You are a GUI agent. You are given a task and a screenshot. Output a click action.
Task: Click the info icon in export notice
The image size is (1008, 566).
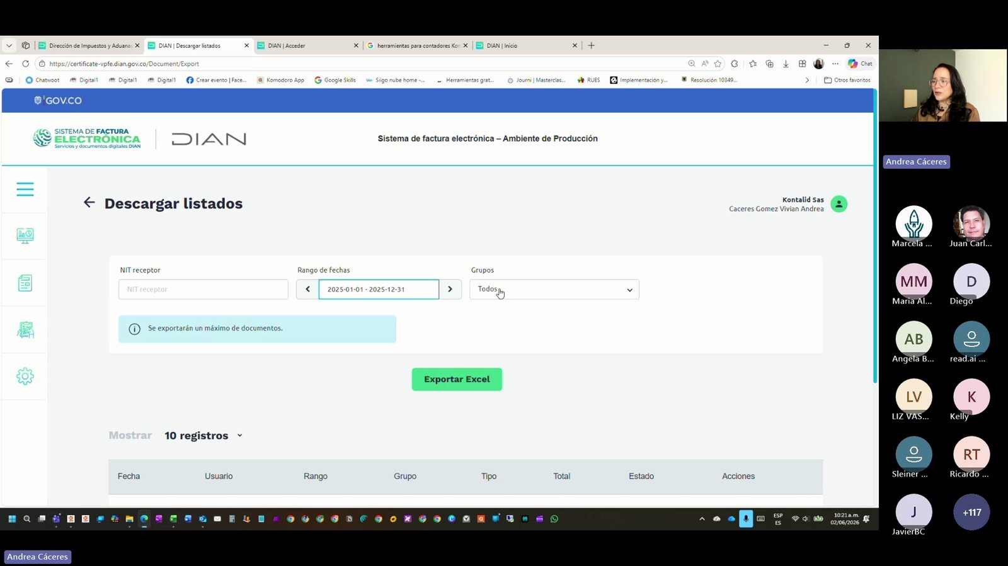[x=134, y=329]
